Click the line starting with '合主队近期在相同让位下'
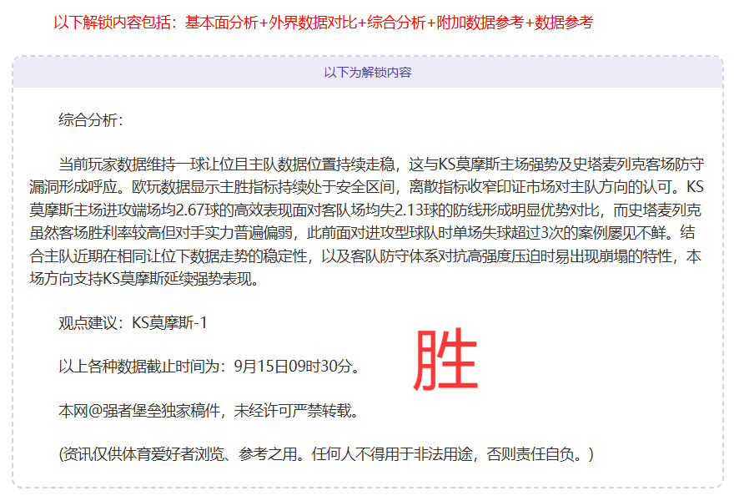The image size is (739, 501). 365,256
